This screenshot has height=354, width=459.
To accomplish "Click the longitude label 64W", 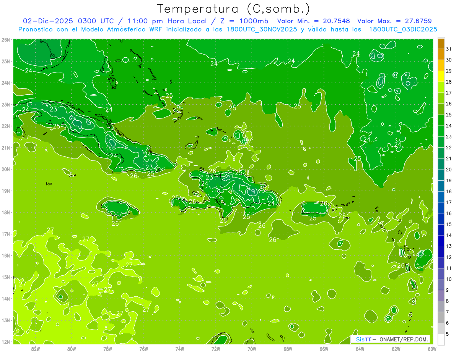I will [360, 348].
